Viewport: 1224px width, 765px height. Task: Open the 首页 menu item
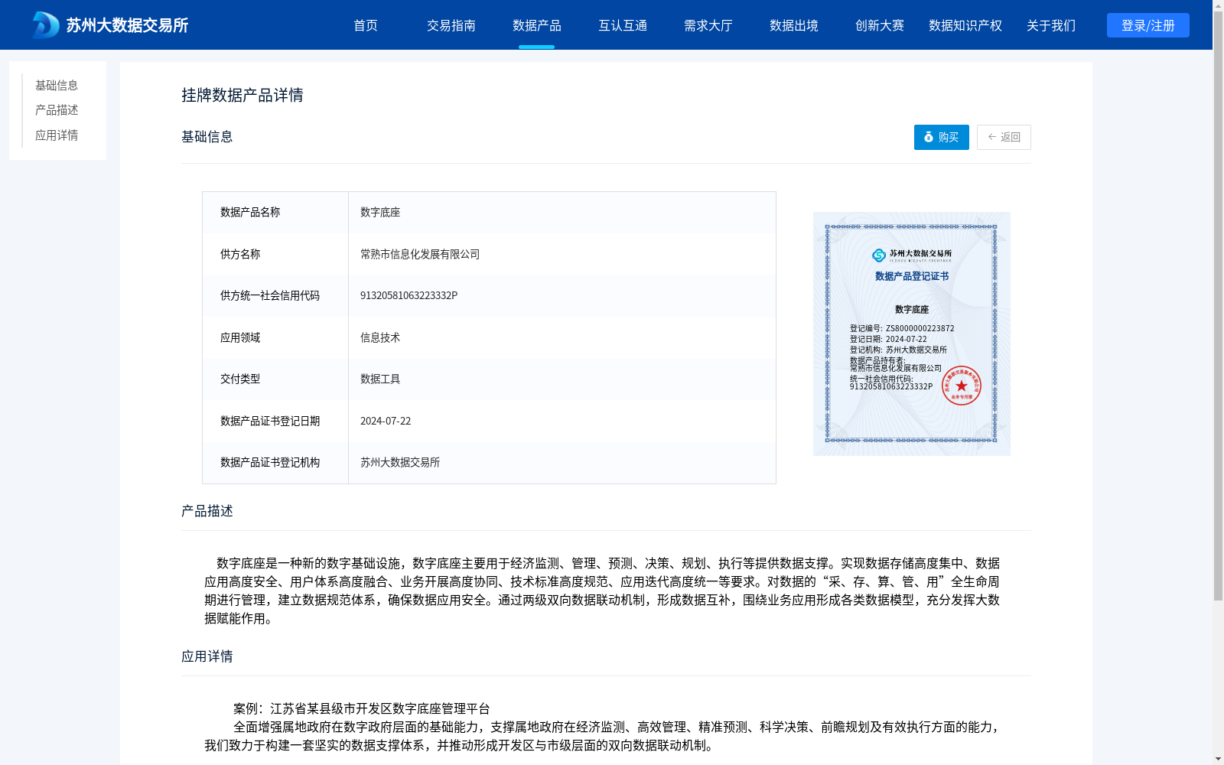(x=366, y=25)
